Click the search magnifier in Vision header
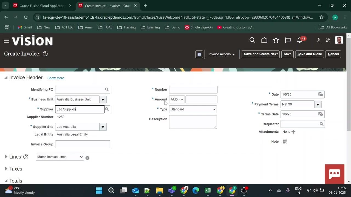351x197 pixels. coord(252,40)
